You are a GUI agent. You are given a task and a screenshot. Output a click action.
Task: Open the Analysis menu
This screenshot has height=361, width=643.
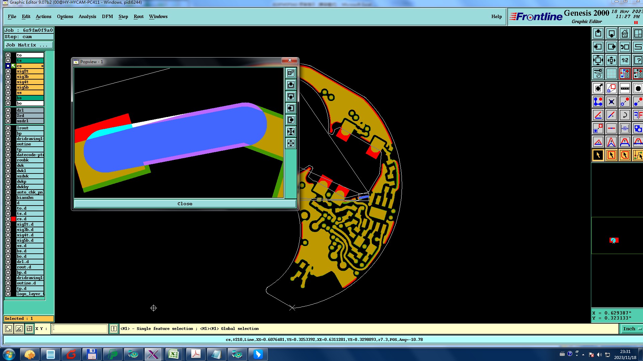tap(87, 16)
